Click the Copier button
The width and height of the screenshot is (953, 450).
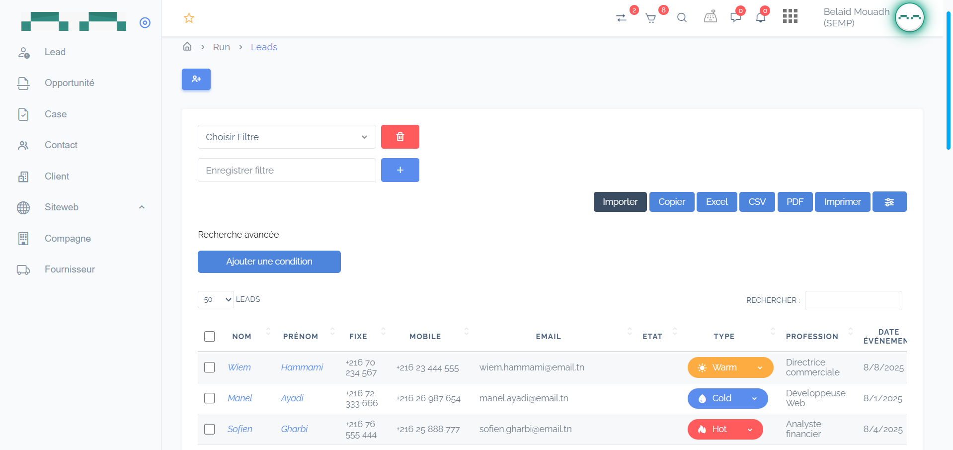point(672,202)
